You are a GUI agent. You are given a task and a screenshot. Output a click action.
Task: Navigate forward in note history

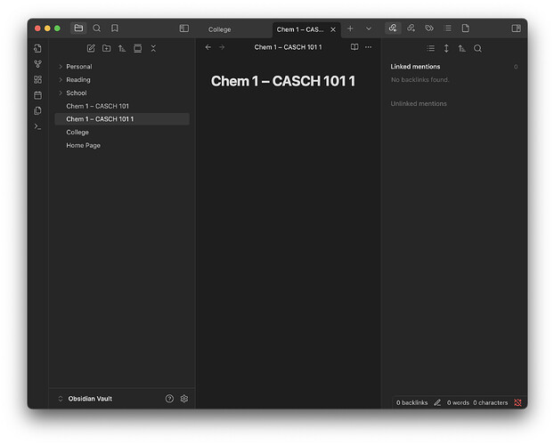pos(222,47)
